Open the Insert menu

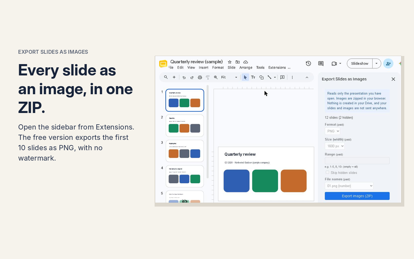(203, 68)
